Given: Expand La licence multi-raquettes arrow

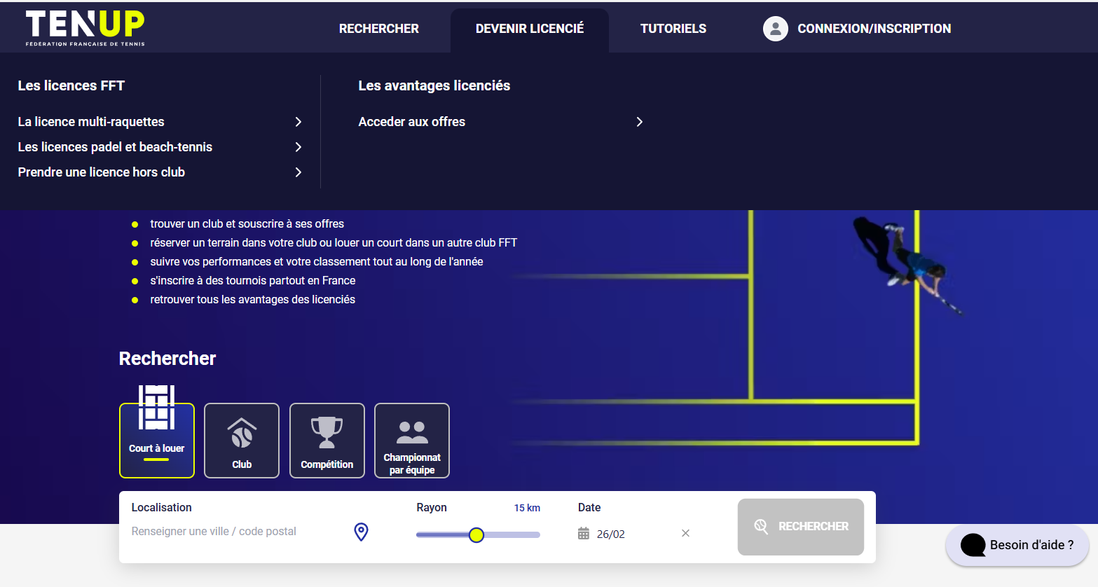Looking at the screenshot, I should (298, 122).
